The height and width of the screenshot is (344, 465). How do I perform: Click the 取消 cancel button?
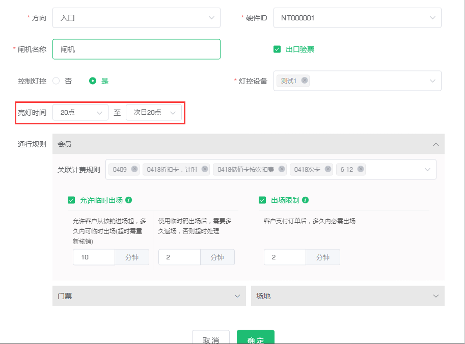pyautogui.click(x=210, y=338)
